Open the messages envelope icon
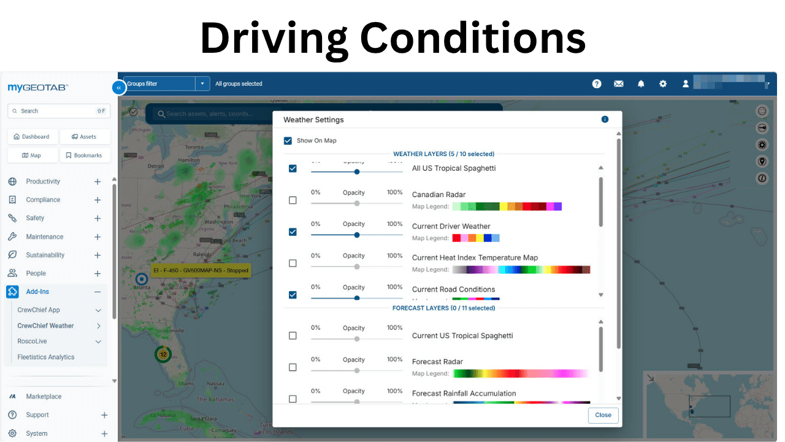This screenshot has height=442, width=785. (619, 83)
